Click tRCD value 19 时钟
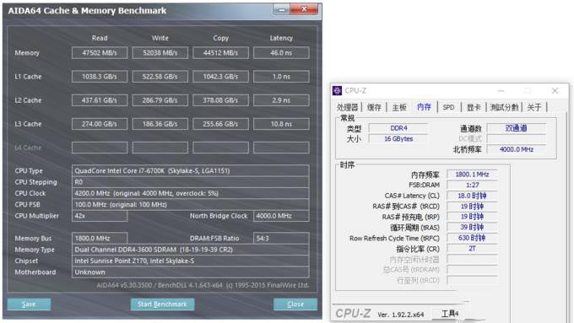Image resolution: width=574 pixels, height=323 pixels. click(472, 207)
